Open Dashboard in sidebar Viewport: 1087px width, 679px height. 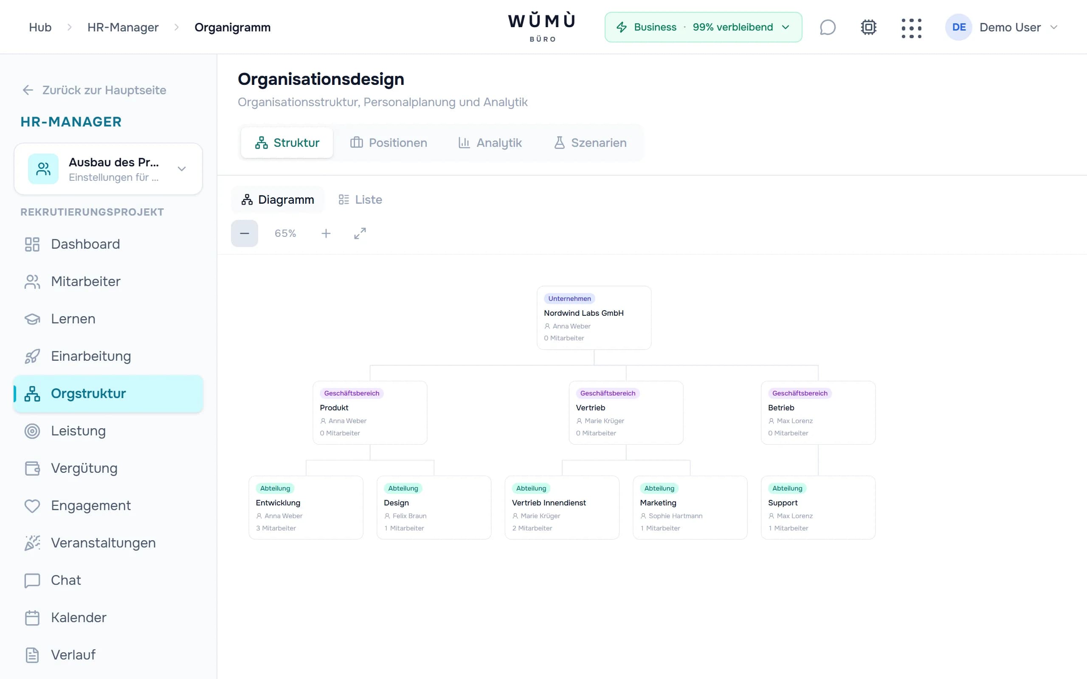click(x=108, y=244)
